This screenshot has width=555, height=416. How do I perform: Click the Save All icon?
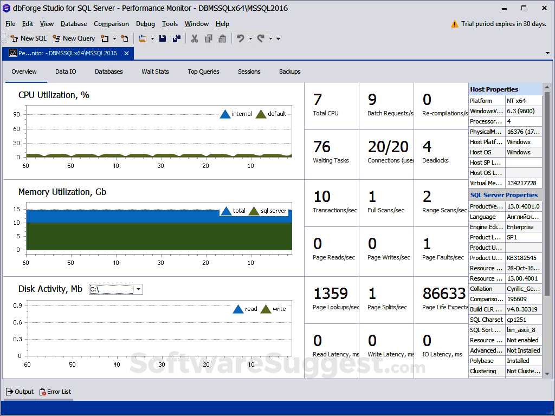pos(176,38)
